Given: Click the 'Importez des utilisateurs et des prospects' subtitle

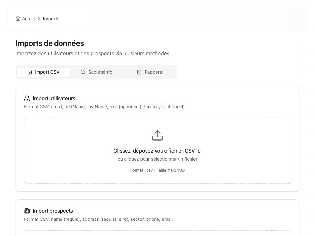Looking at the screenshot, I should click(x=93, y=54).
